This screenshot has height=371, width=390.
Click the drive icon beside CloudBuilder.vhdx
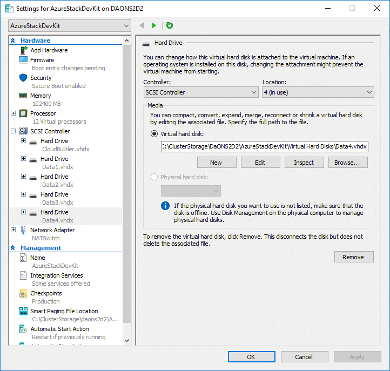click(x=33, y=143)
